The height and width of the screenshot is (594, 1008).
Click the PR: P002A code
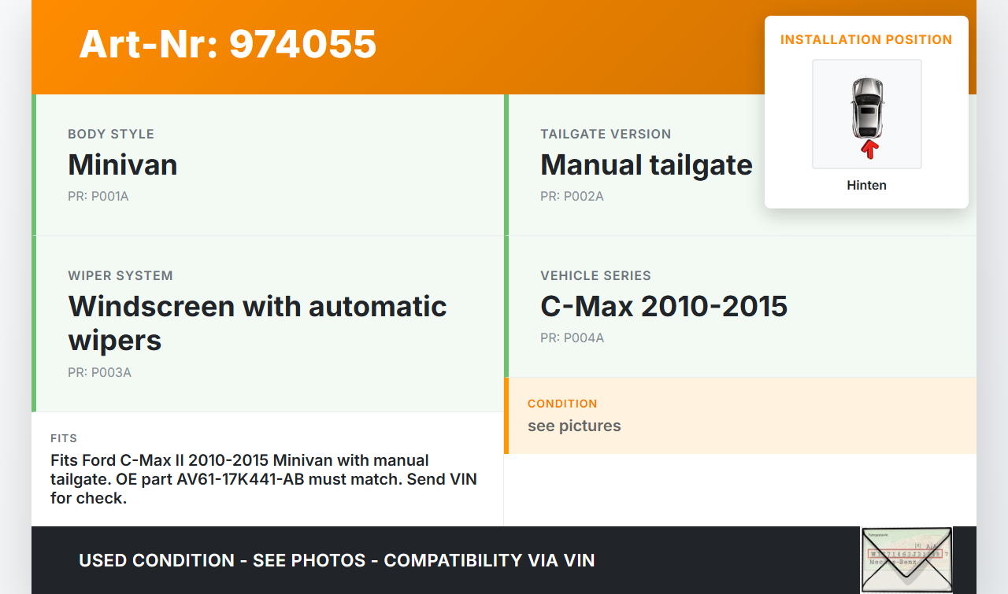click(572, 196)
